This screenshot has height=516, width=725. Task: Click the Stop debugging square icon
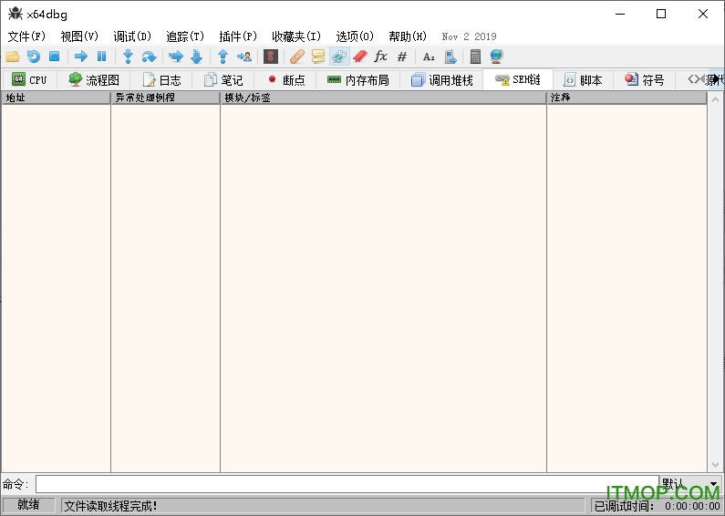coord(55,57)
